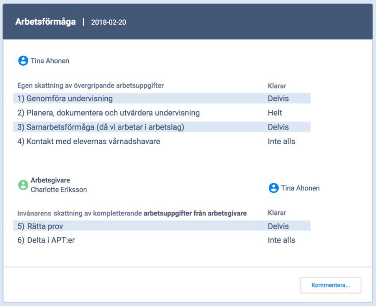Click the name Charlotte Eriksson

(59, 190)
